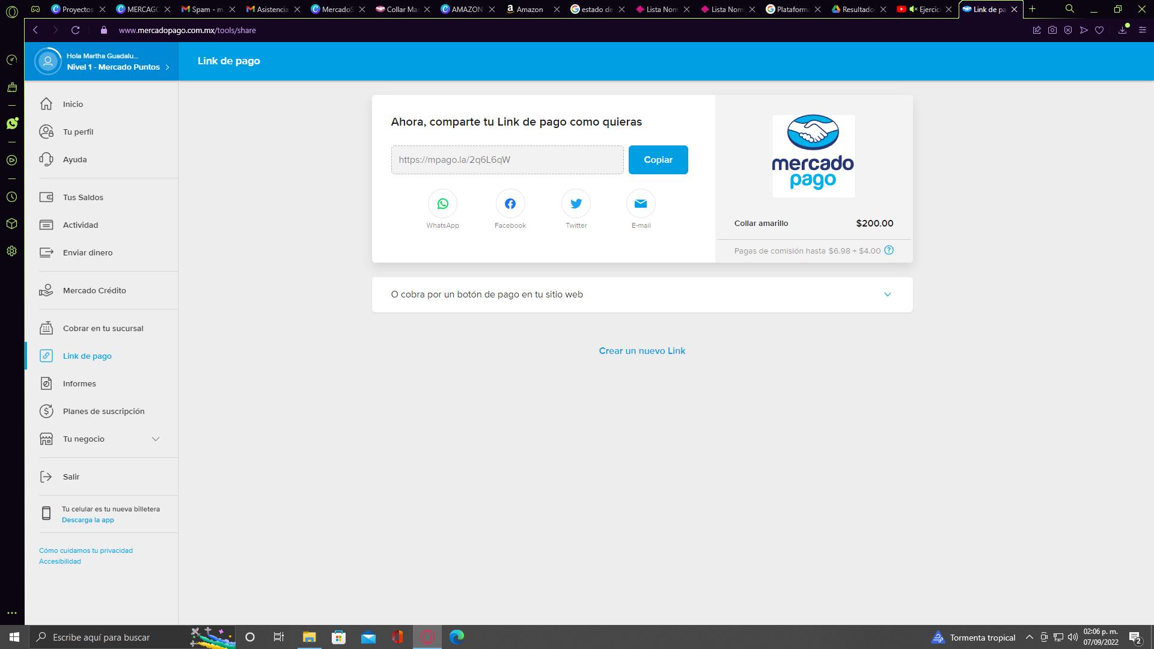1154x649 pixels.
Task: Open Tus Saldos in sidebar menu
Action: click(x=83, y=197)
